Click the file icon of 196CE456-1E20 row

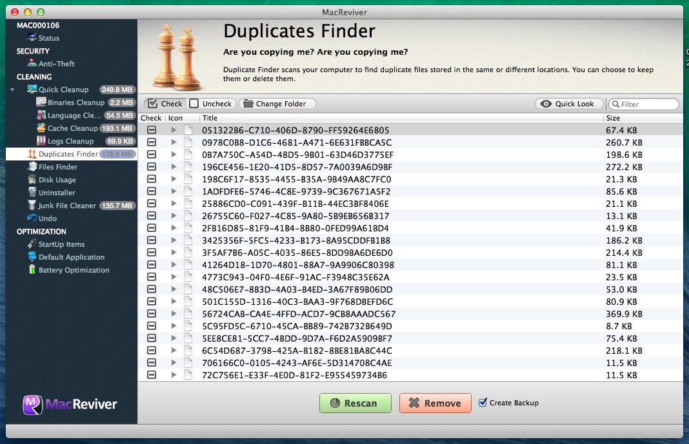coord(188,167)
